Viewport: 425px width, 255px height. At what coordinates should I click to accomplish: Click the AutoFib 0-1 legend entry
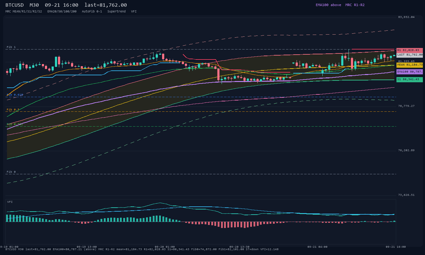92,12
